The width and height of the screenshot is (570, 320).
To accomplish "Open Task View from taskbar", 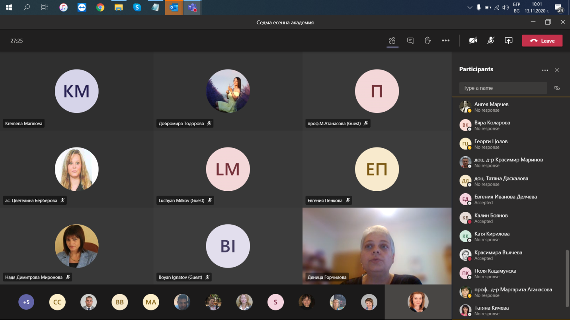I will coord(45,7).
